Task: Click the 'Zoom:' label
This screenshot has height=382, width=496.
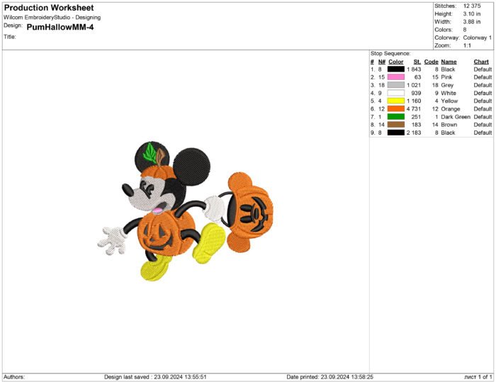Action: (443, 45)
